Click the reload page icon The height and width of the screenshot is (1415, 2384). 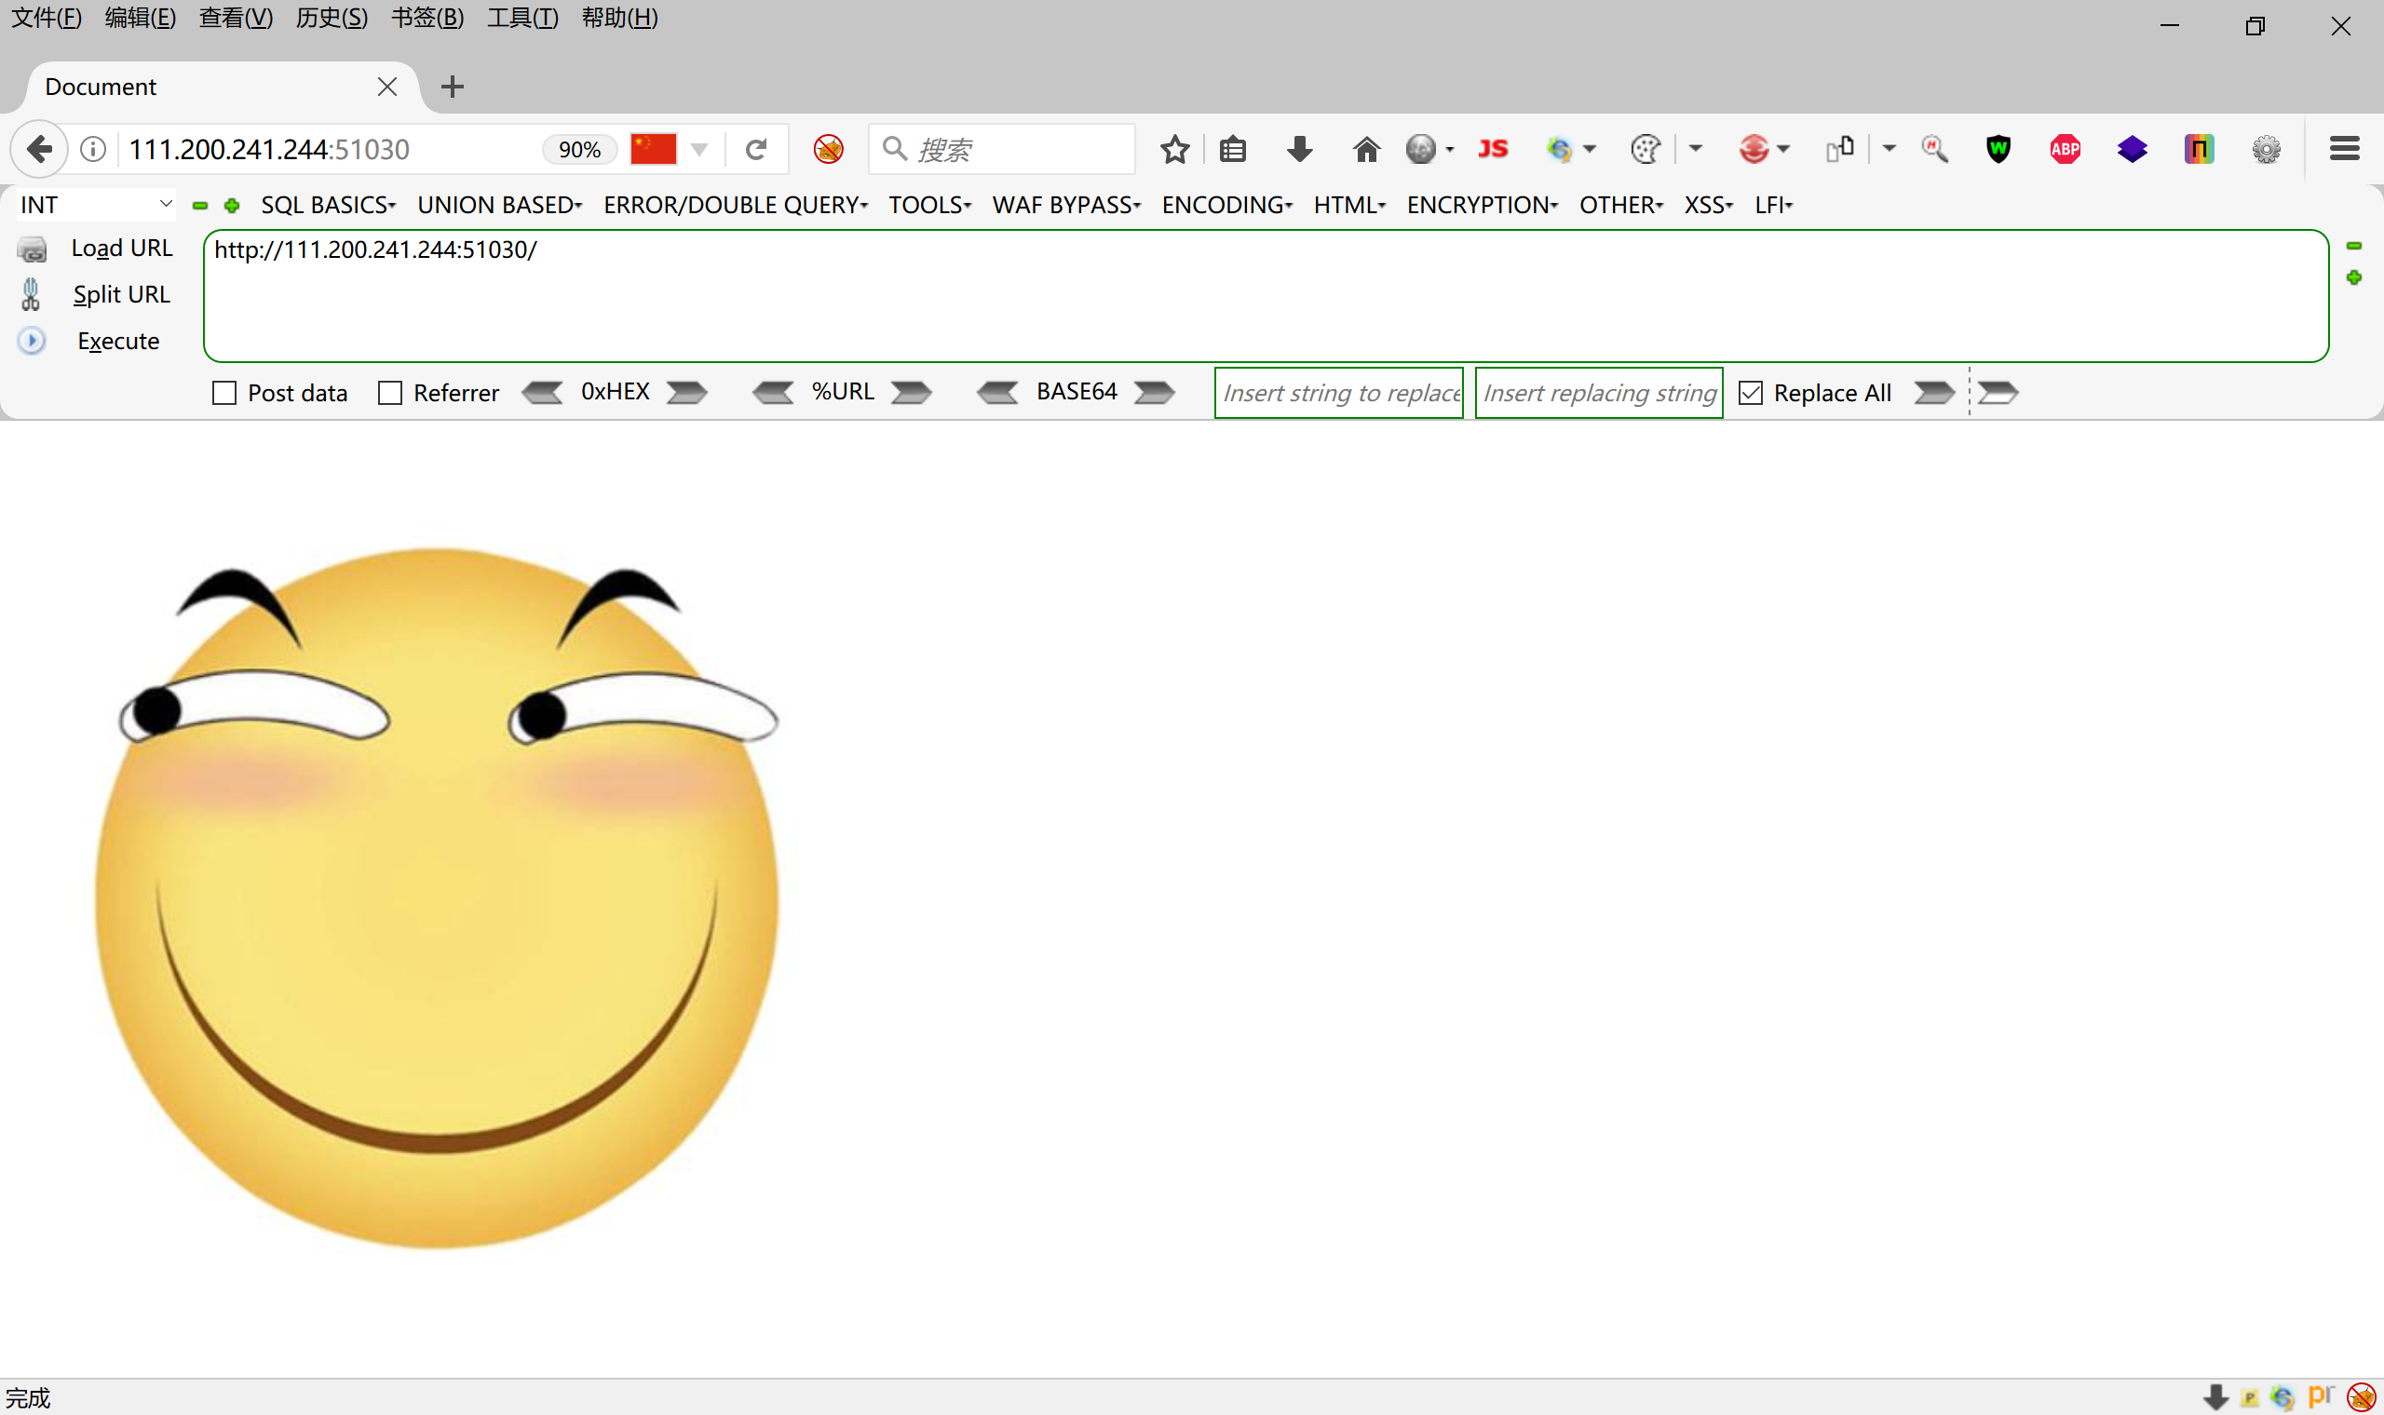tap(756, 149)
